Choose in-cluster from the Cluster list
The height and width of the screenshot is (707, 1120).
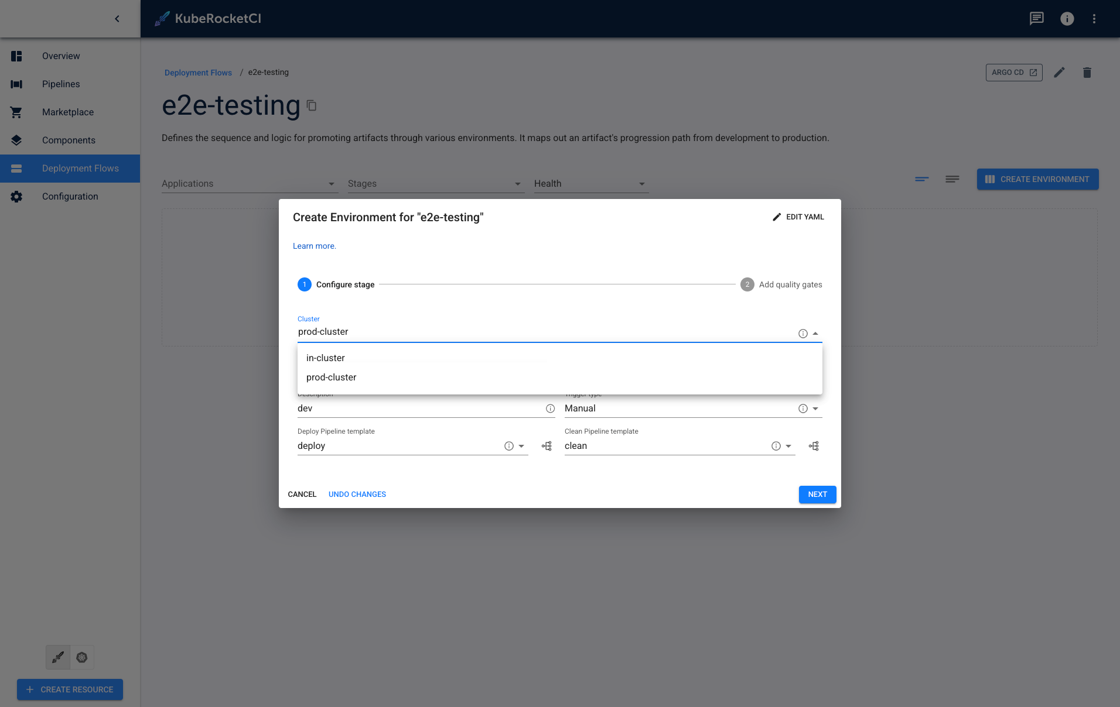pos(559,358)
